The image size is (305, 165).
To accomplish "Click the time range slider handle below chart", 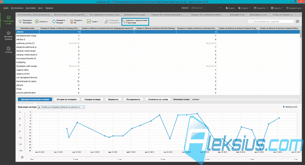I will [89, 156].
